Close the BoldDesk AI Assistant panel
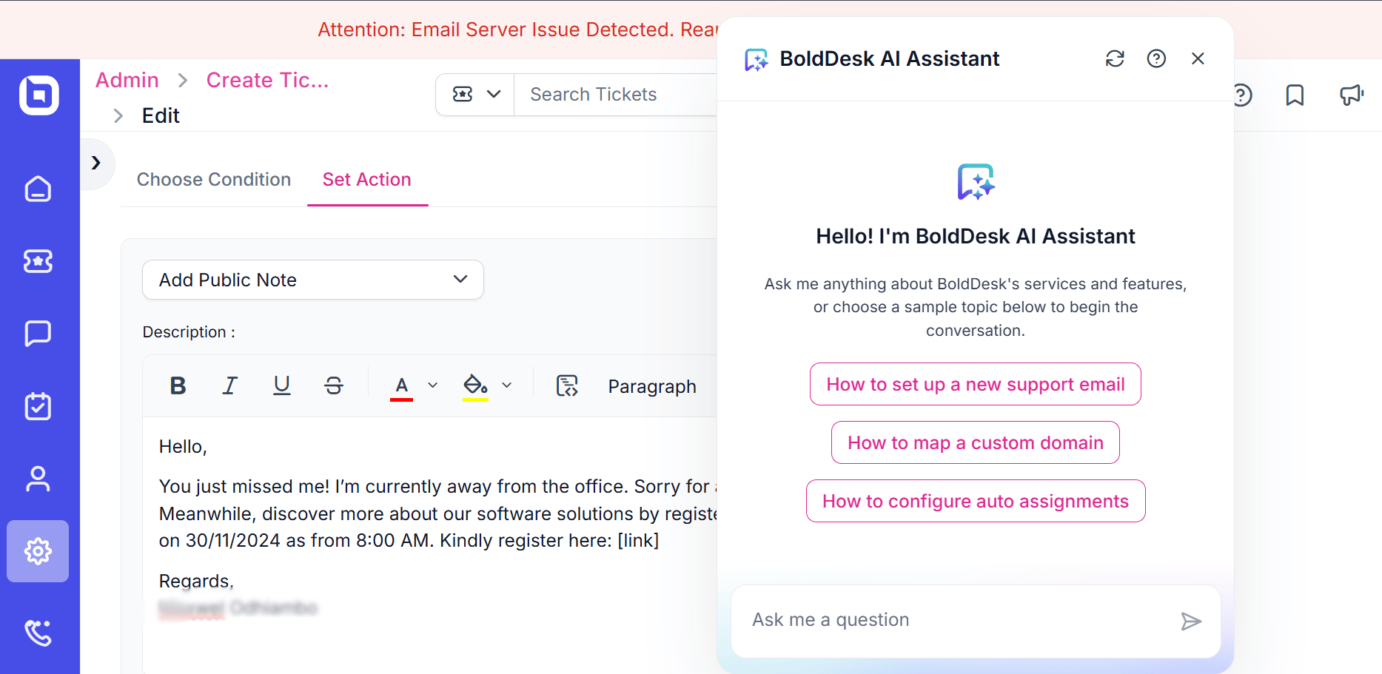 (1198, 58)
